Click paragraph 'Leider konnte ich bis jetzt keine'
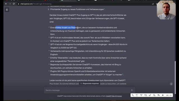Screen dimensions: 179x101 [88, 82]
